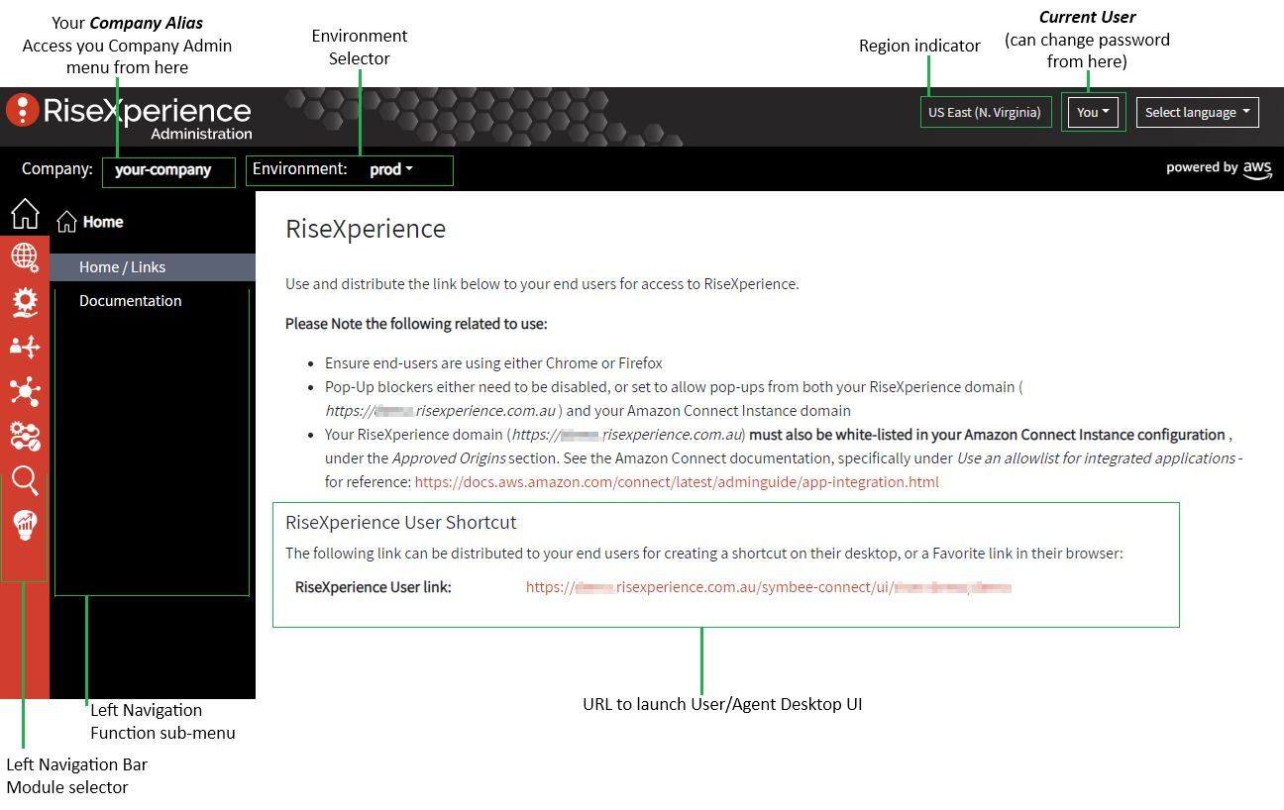Screen dimensions: 1284x810
Task: Open the Documentation menu item
Action: point(131,301)
